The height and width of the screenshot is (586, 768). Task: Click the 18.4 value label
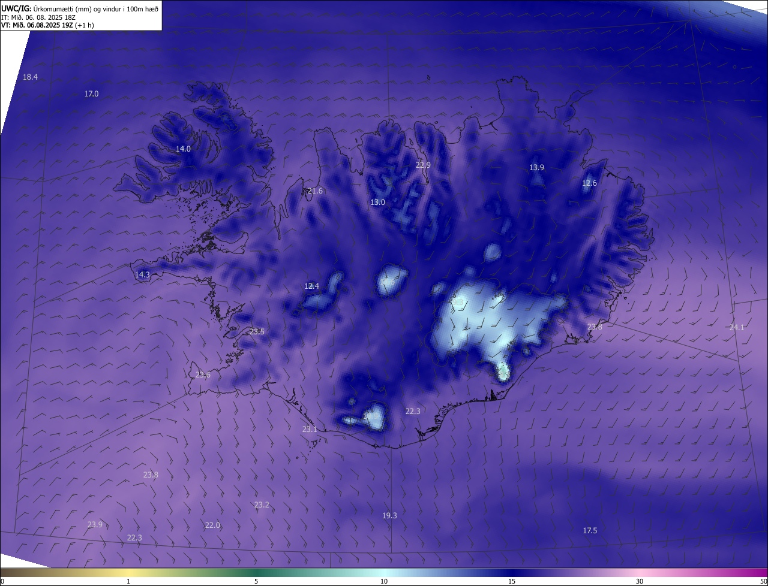[x=30, y=77]
